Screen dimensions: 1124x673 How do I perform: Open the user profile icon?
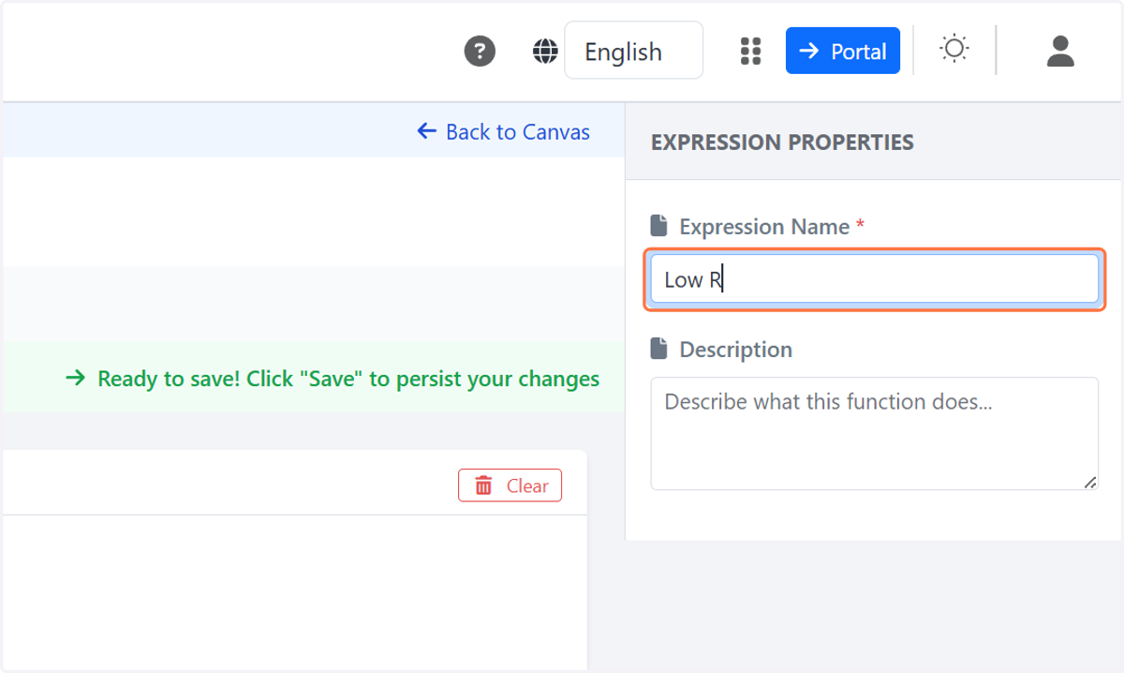(x=1060, y=51)
